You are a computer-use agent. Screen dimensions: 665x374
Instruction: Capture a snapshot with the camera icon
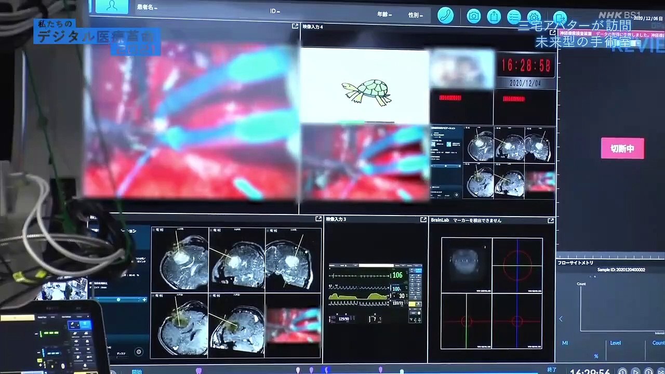(473, 16)
